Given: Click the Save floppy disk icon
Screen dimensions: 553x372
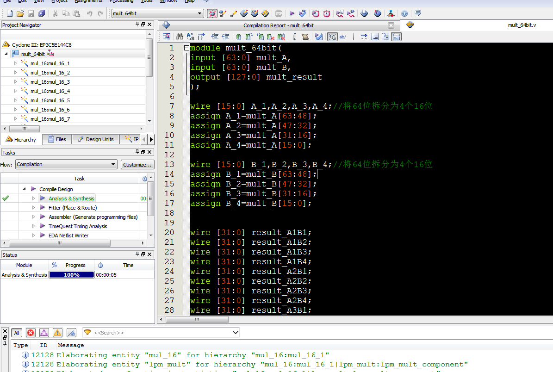Looking at the screenshot, I should (31, 13).
